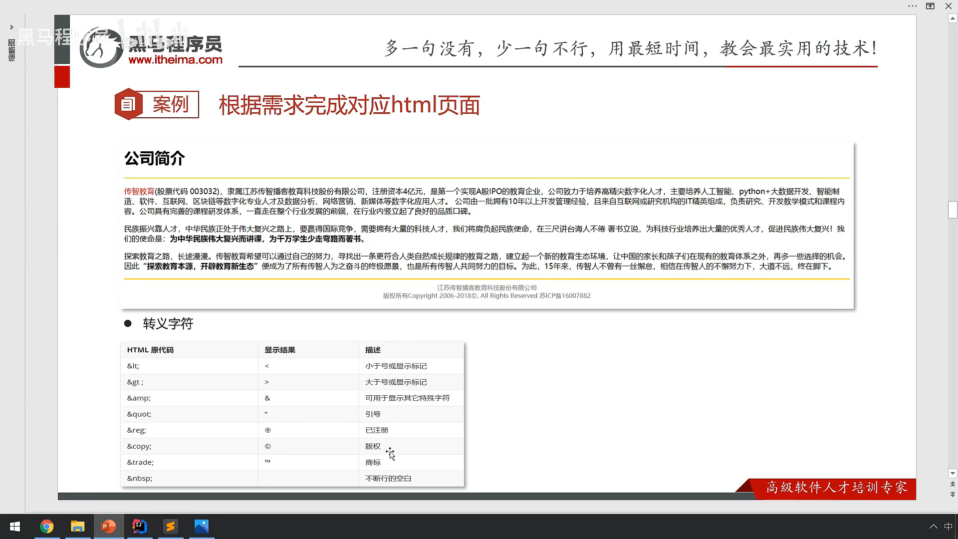Open Sublime Text from the taskbar
This screenshot has height=539, width=958.
tap(171, 527)
